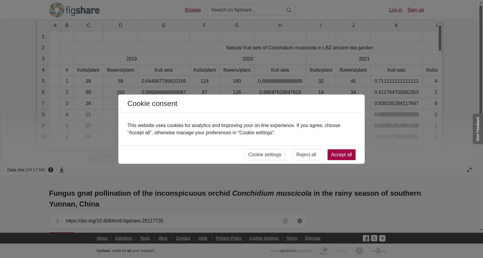The image size is (483, 258).
Task: Expand the DOI citation chevron
Action: pyautogui.click(x=57, y=221)
